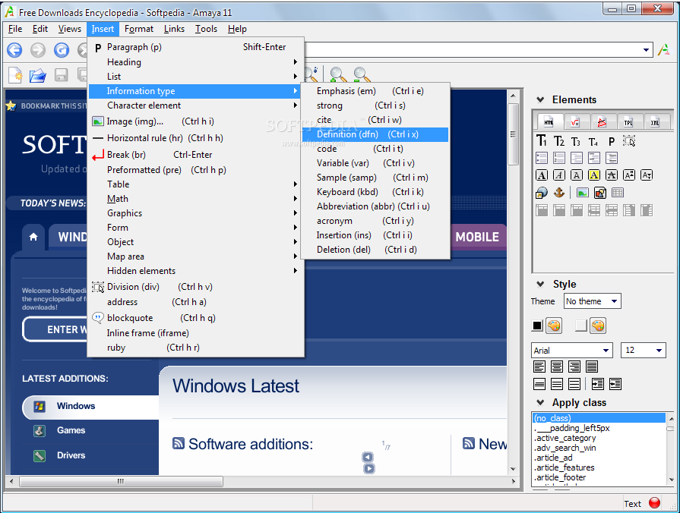The image size is (680, 513).
Task: Click the table icon in Elements panel
Action: click(x=618, y=193)
